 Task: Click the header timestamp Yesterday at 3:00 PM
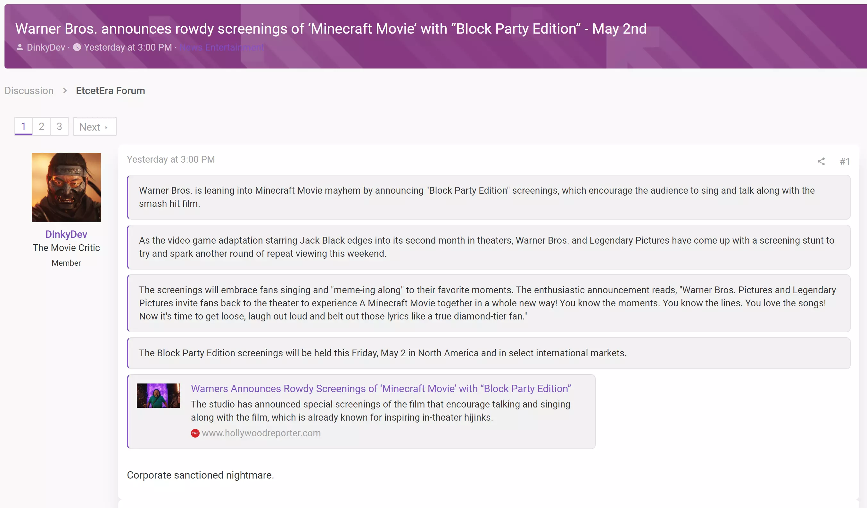coord(128,47)
